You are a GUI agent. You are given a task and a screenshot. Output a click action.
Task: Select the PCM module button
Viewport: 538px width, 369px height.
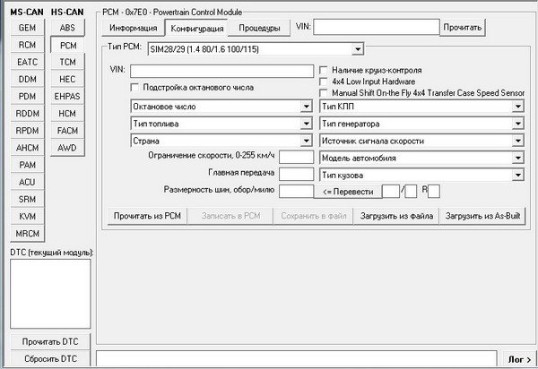[x=67, y=45]
